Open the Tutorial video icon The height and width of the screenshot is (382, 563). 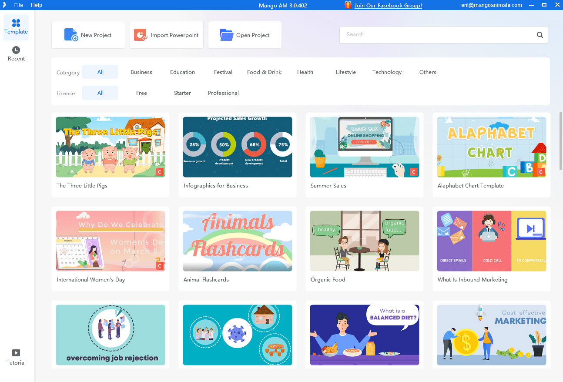click(16, 353)
